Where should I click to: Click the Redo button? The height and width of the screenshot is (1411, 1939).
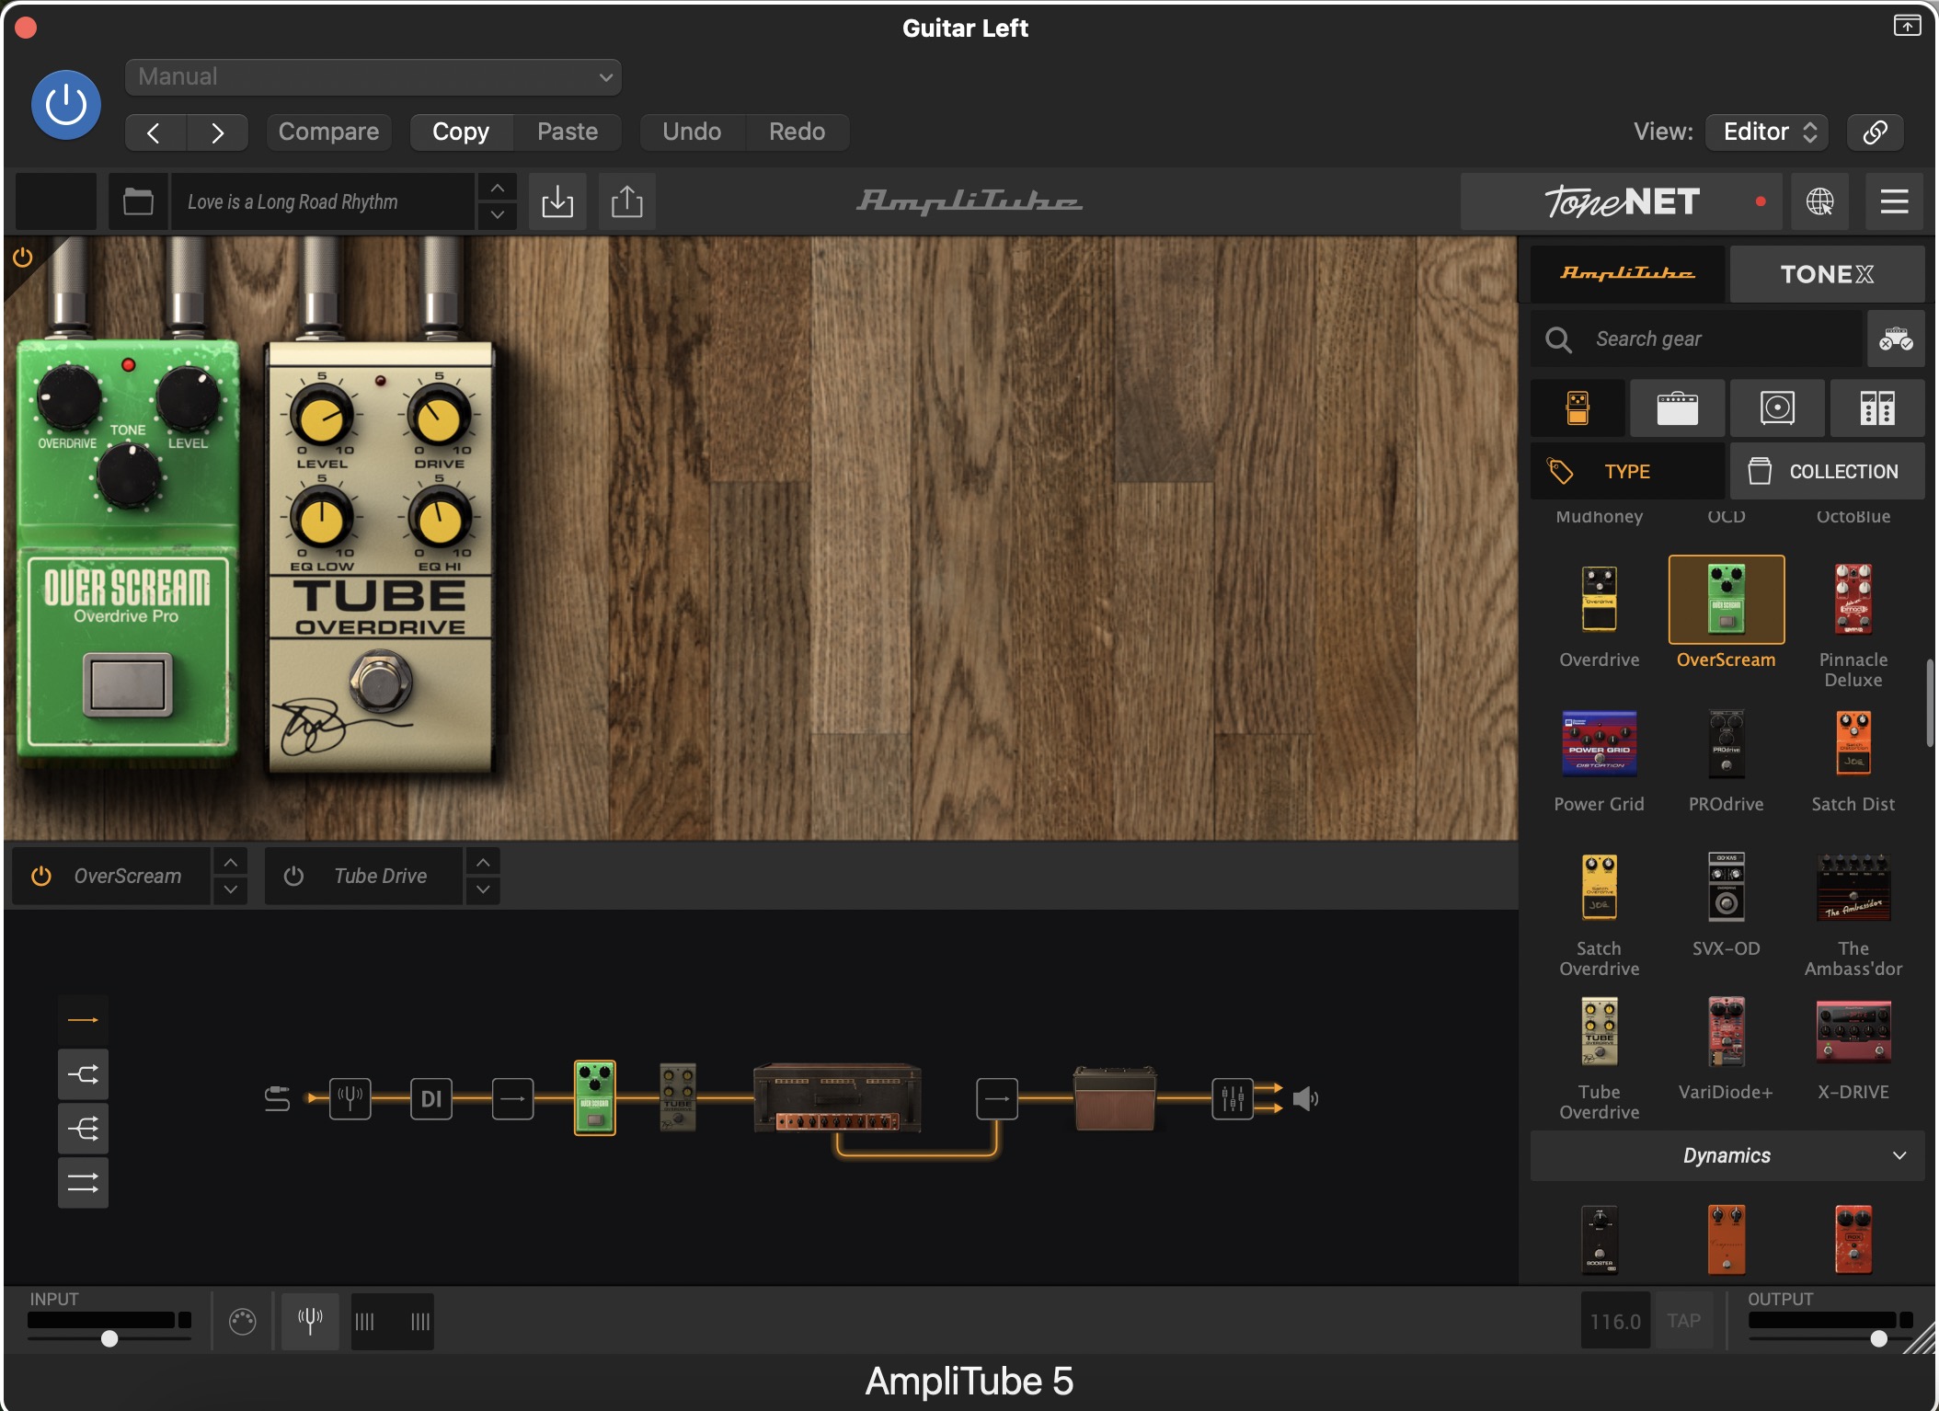coord(797,132)
